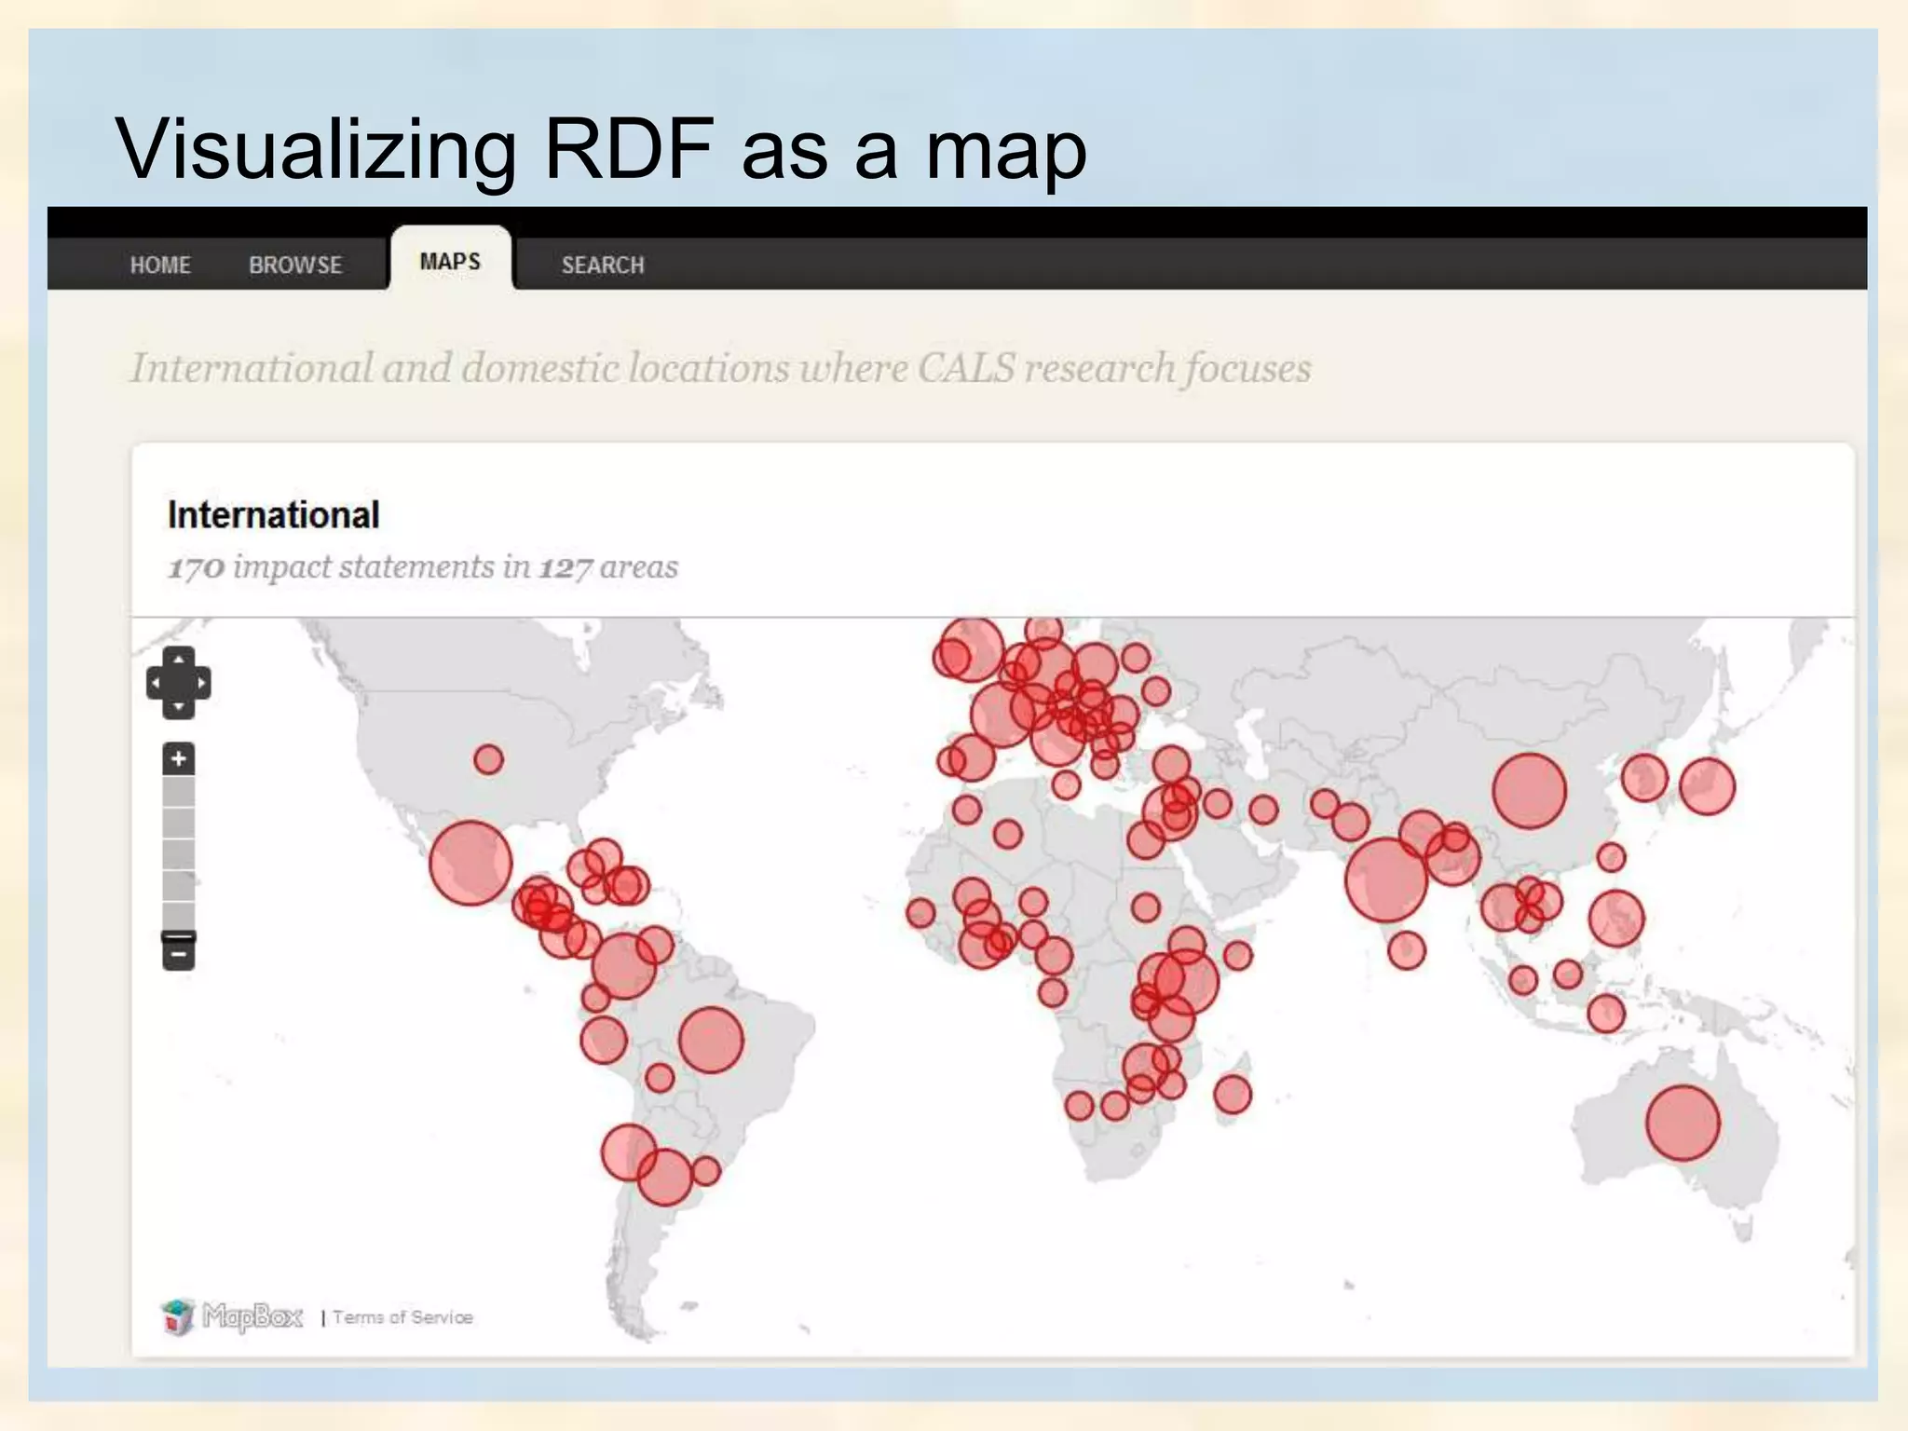This screenshot has height=1431, width=1908.
Task: Click the circle over Peru
Action: (x=604, y=1040)
